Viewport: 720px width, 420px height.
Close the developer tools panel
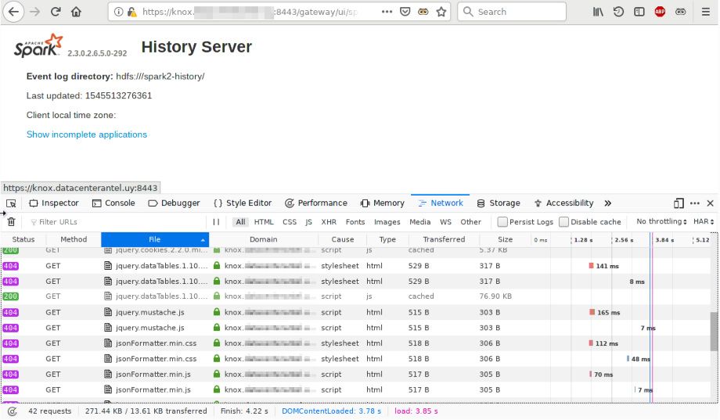tap(711, 203)
